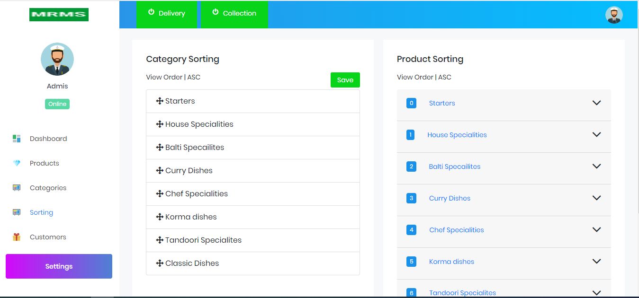This screenshot has height=298, width=639.
Task: Click the Categories sidebar icon
Action: click(17, 188)
